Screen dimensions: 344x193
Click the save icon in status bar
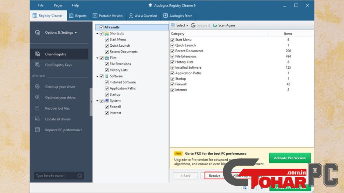[245, 188]
